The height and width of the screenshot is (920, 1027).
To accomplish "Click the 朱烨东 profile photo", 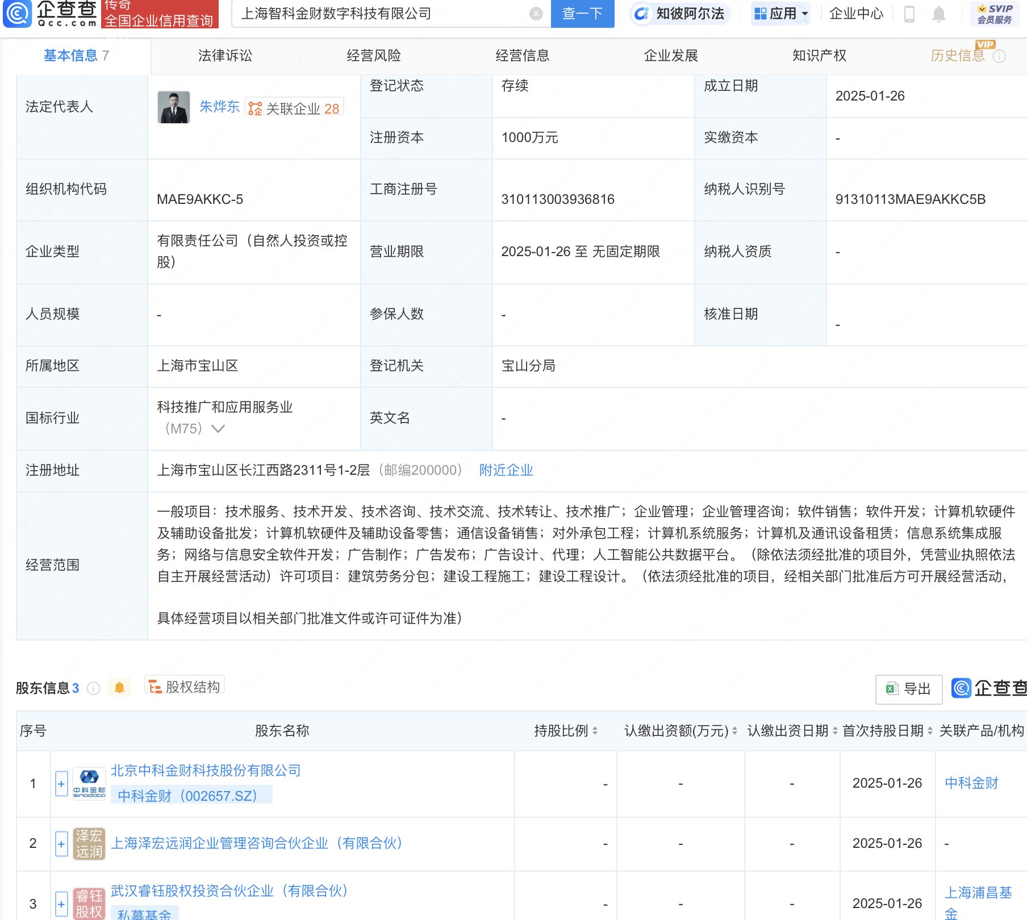I will click(x=174, y=107).
